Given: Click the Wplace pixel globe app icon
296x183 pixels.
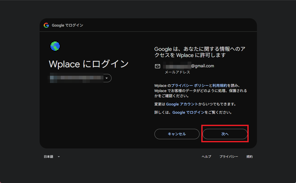Looking at the screenshot, I should coord(55,46).
